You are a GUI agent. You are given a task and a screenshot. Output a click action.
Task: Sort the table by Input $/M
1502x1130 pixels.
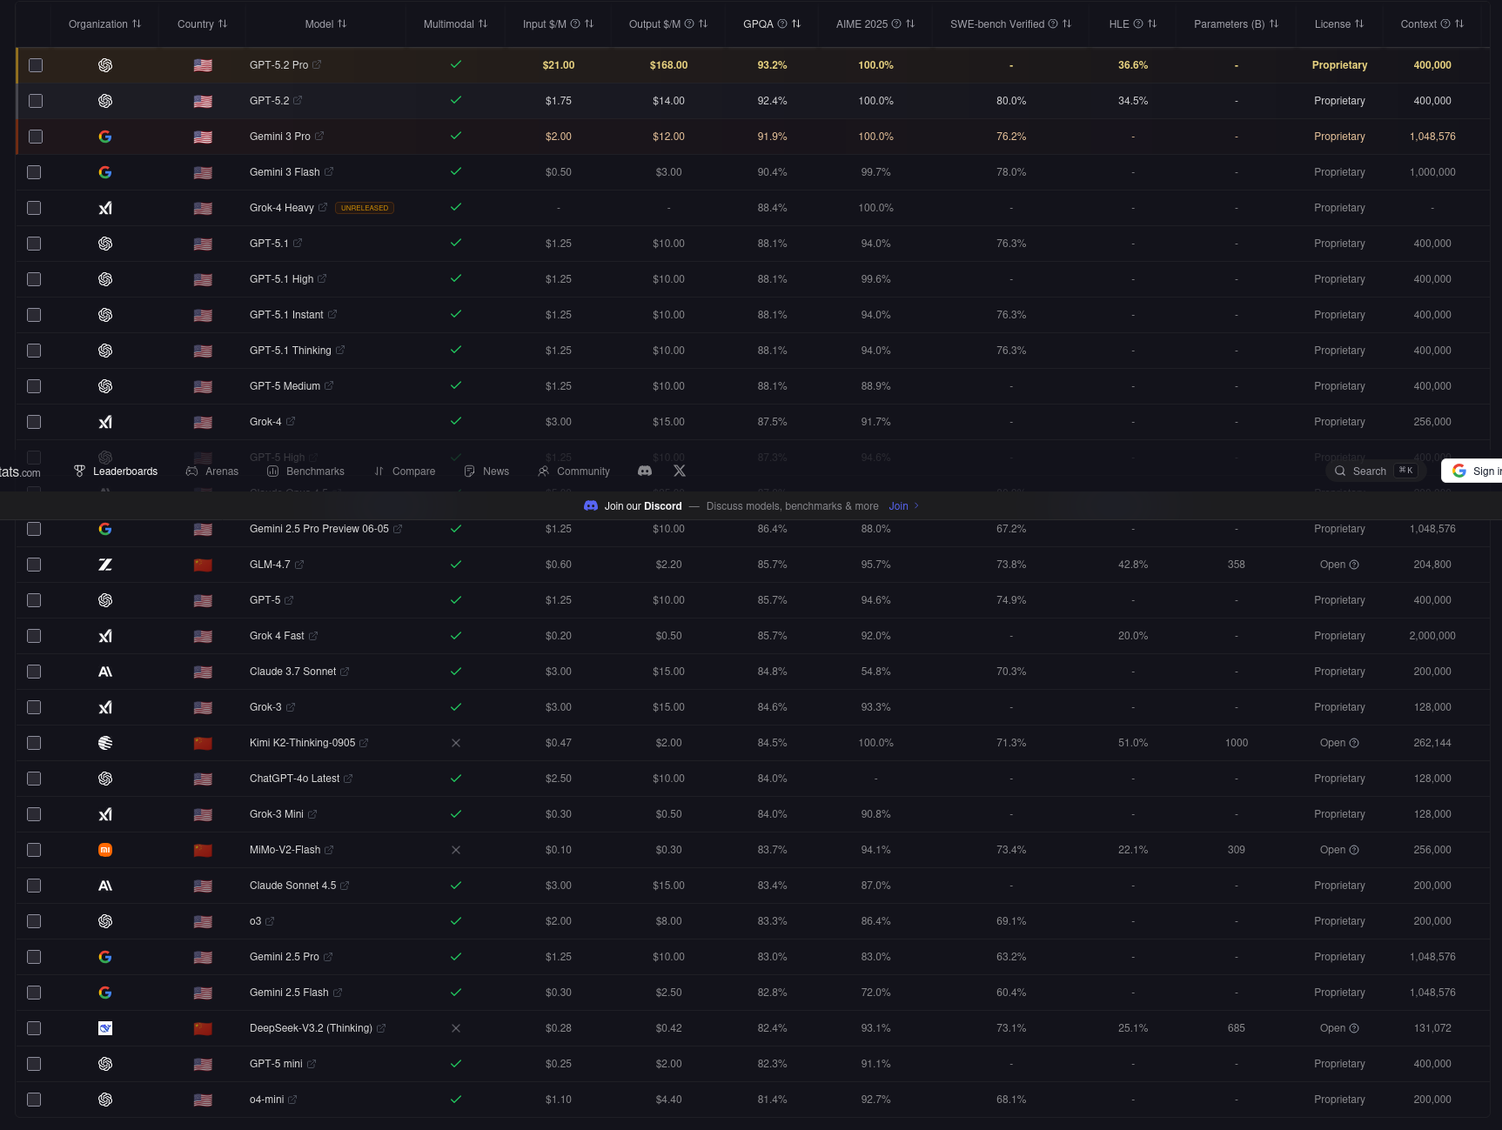coord(590,24)
